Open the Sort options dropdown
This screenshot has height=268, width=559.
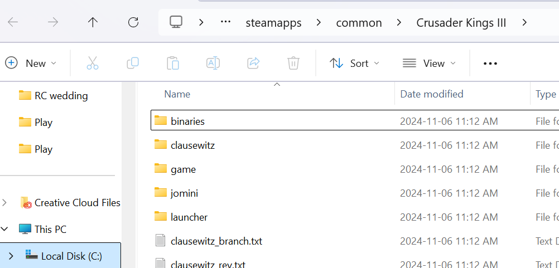coord(354,63)
